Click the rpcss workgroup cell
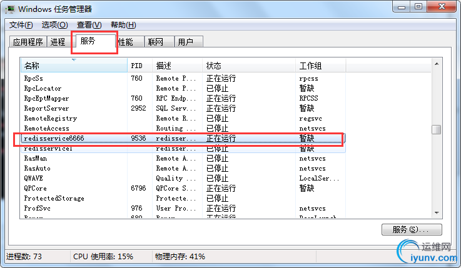Viewport: 461px width, 268px height. (x=309, y=79)
